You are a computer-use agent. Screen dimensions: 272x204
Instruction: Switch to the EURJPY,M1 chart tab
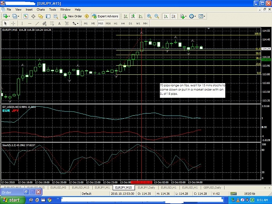(102, 187)
